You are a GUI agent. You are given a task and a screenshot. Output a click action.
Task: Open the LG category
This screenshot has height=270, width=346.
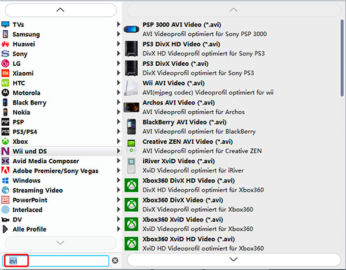coord(61,63)
